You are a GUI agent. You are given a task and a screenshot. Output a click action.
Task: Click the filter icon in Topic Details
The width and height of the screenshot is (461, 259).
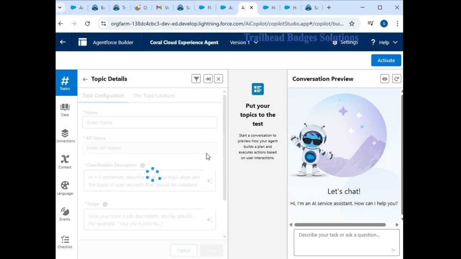pyautogui.click(x=196, y=79)
